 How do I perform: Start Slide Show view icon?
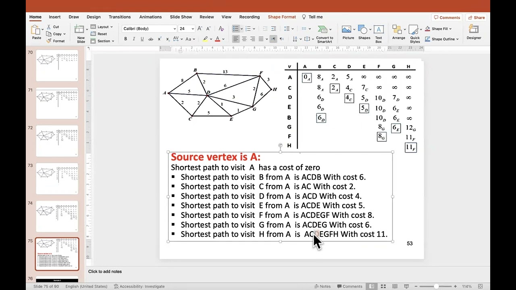[x=406, y=286]
